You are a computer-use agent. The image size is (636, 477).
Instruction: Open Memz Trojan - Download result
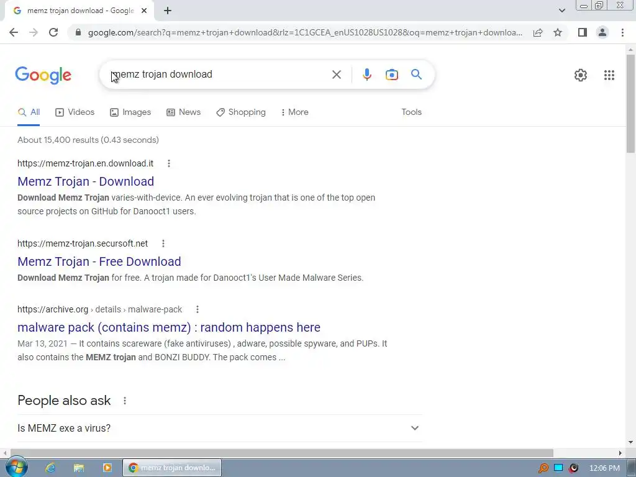pyautogui.click(x=86, y=181)
